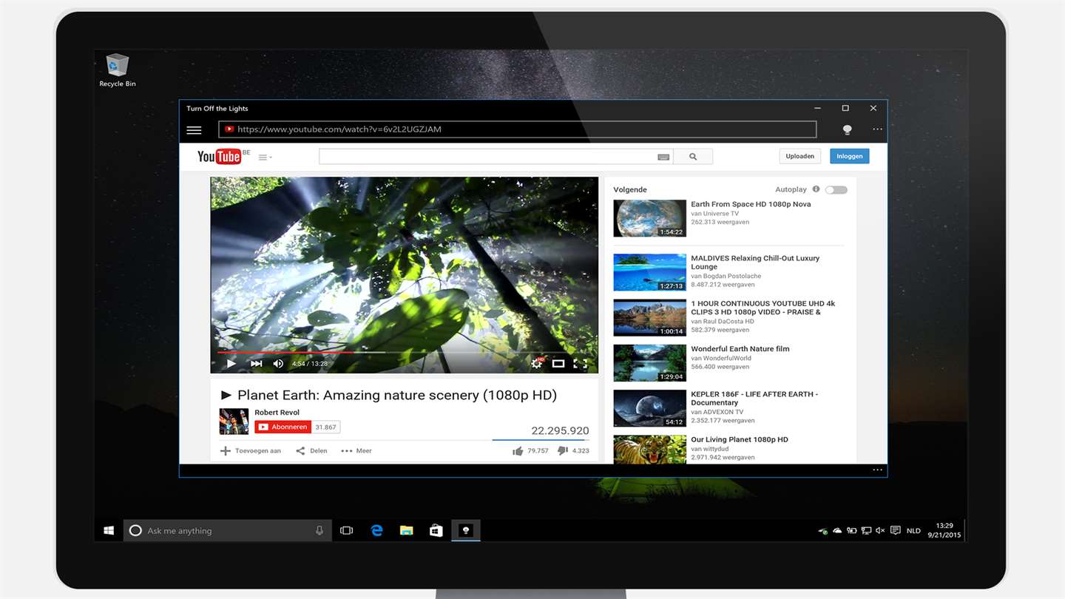1065x599 pixels.
Task: Toggle the Autoplay switch
Action: click(836, 190)
